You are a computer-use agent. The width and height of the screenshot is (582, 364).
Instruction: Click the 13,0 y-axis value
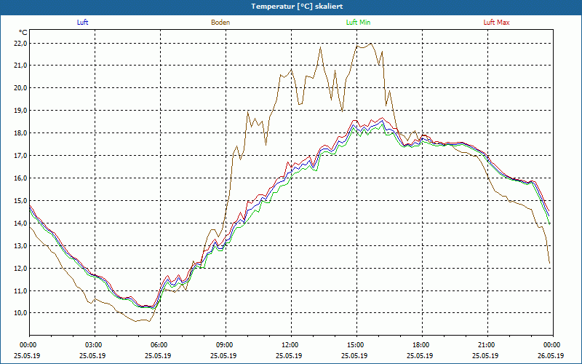tap(21, 246)
